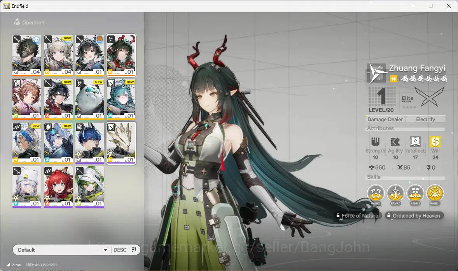Viewport: 458px width, 271px height.
Task: Select the beige spiky-crested creature operator card
Action: coord(121,143)
